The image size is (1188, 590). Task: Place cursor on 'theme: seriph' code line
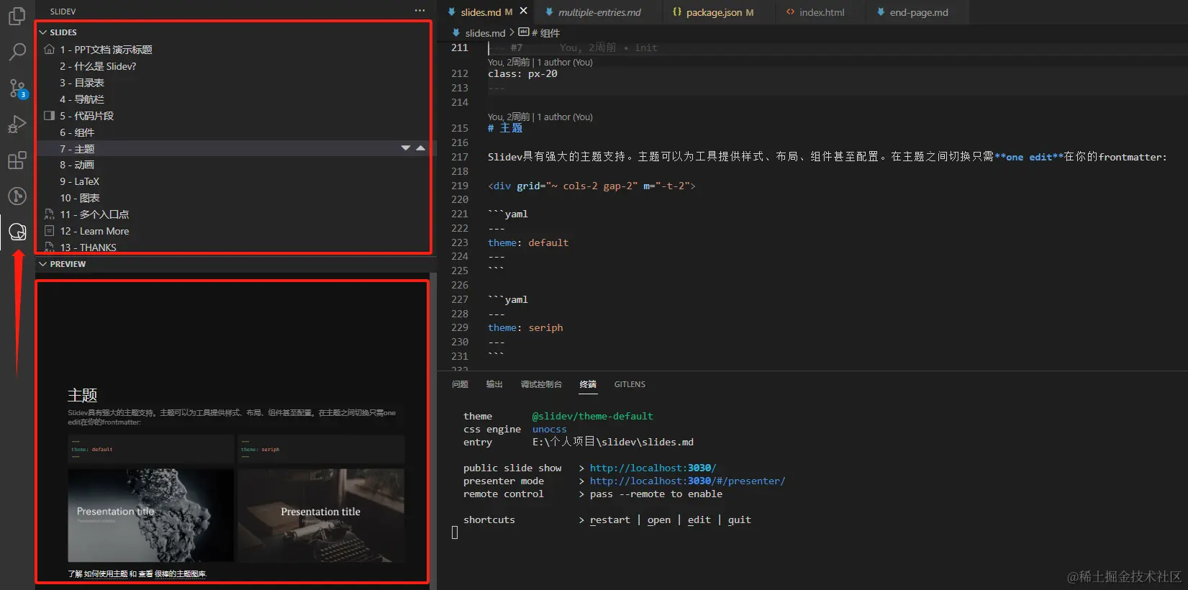point(525,328)
